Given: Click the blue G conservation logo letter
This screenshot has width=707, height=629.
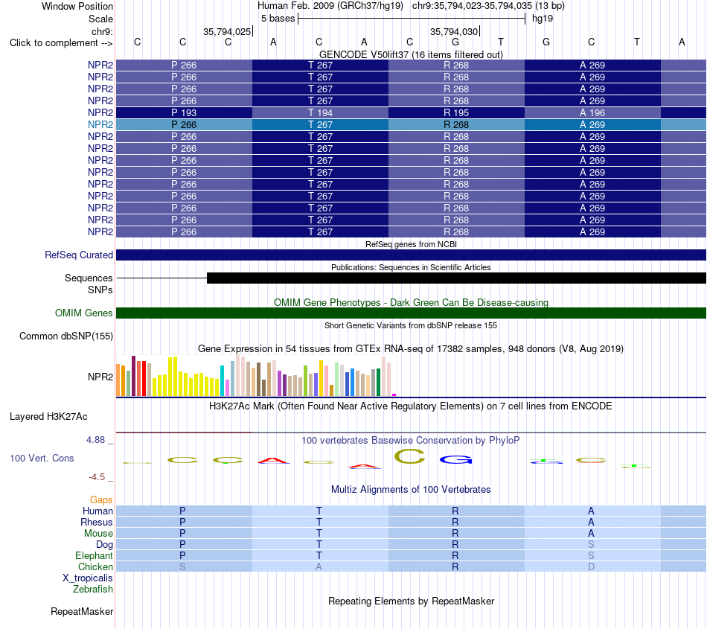Looking at the screenshot, I should [x=456, y=459].
